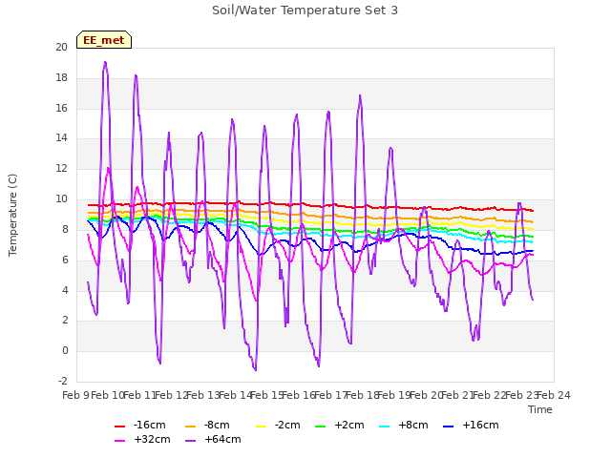Click the +32cm legend entry
The height and width of the screenshot is (458, 611).
click(142, 439)
